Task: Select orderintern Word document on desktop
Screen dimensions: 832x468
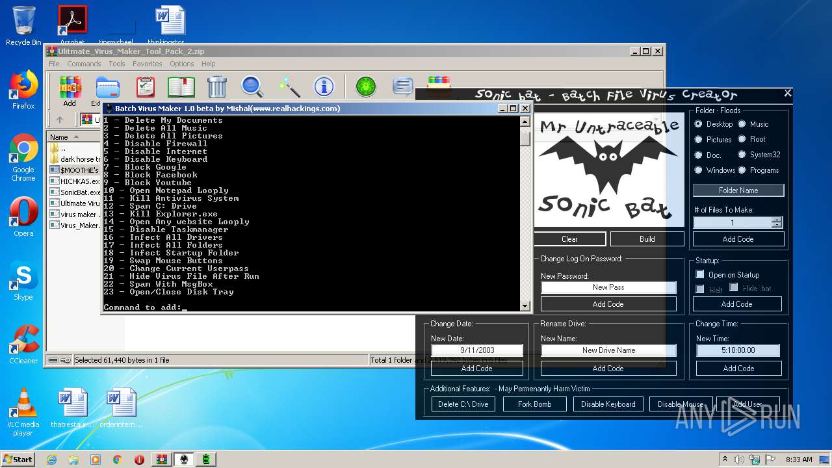Action: coord(122,408)
